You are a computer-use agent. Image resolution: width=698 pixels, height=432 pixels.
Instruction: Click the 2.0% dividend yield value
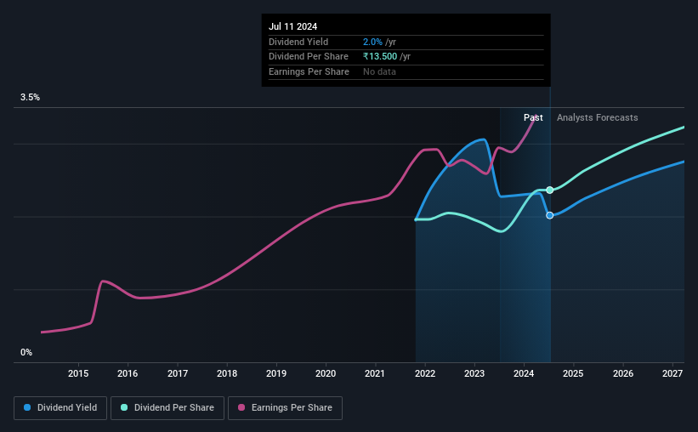point(372,42)
